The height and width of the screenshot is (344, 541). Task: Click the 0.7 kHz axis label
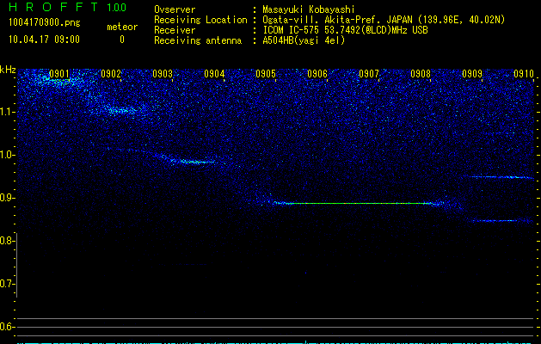(7, 284)
